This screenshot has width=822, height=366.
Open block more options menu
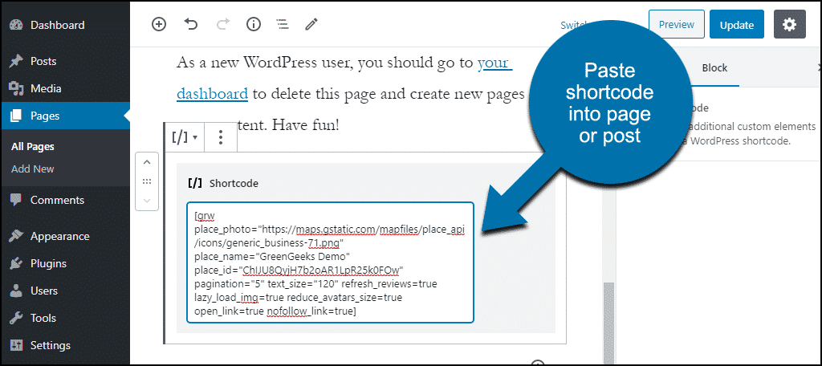221,137
